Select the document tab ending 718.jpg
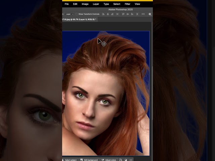This screenshot has height=161, width=215. [80, 19]
